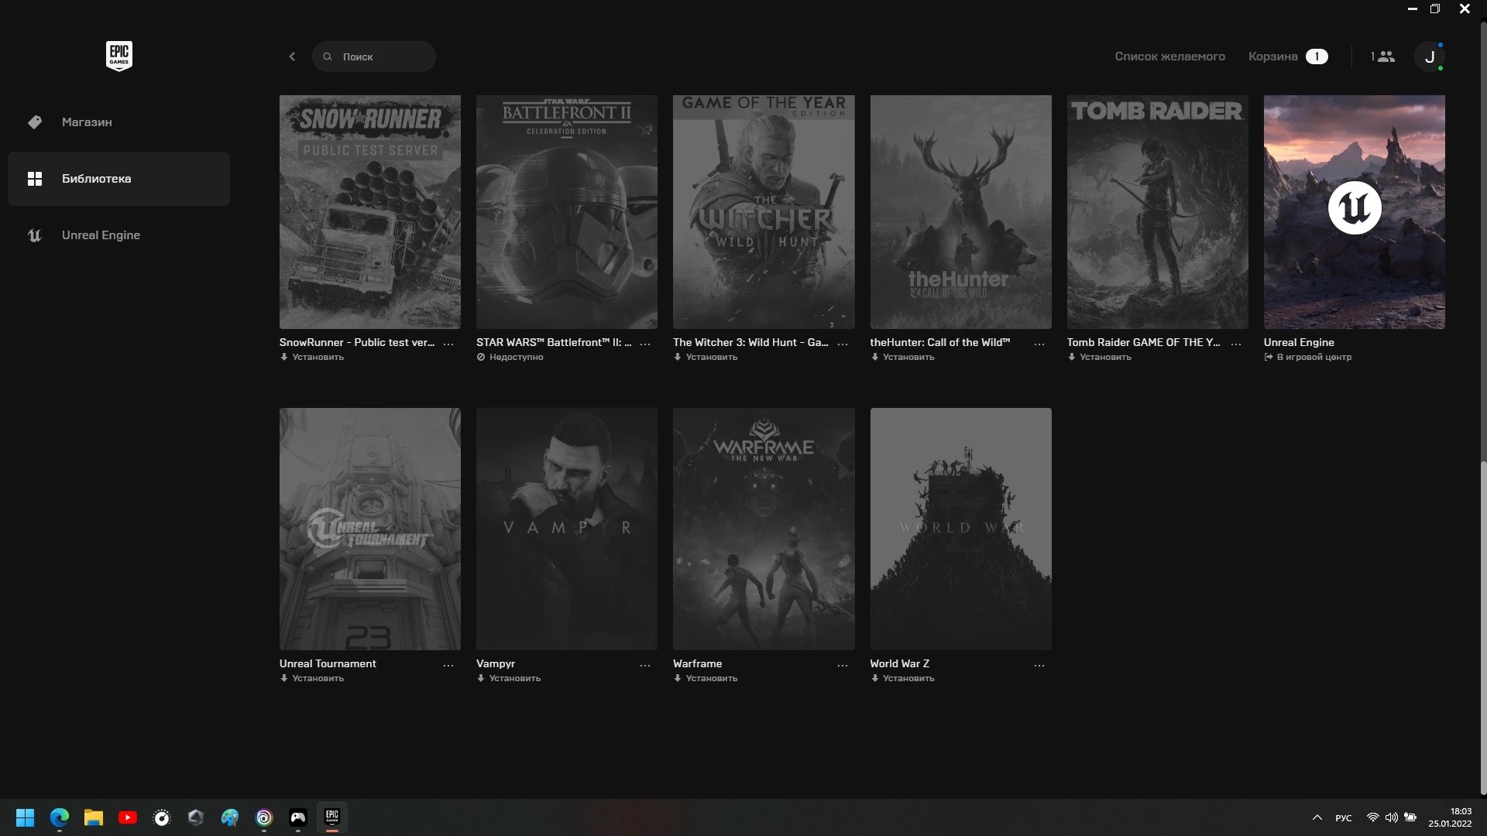This screenshot has width=1487, height=836.
Task: Open Список желаемого wishlist link
Action: coord(1169,57)
